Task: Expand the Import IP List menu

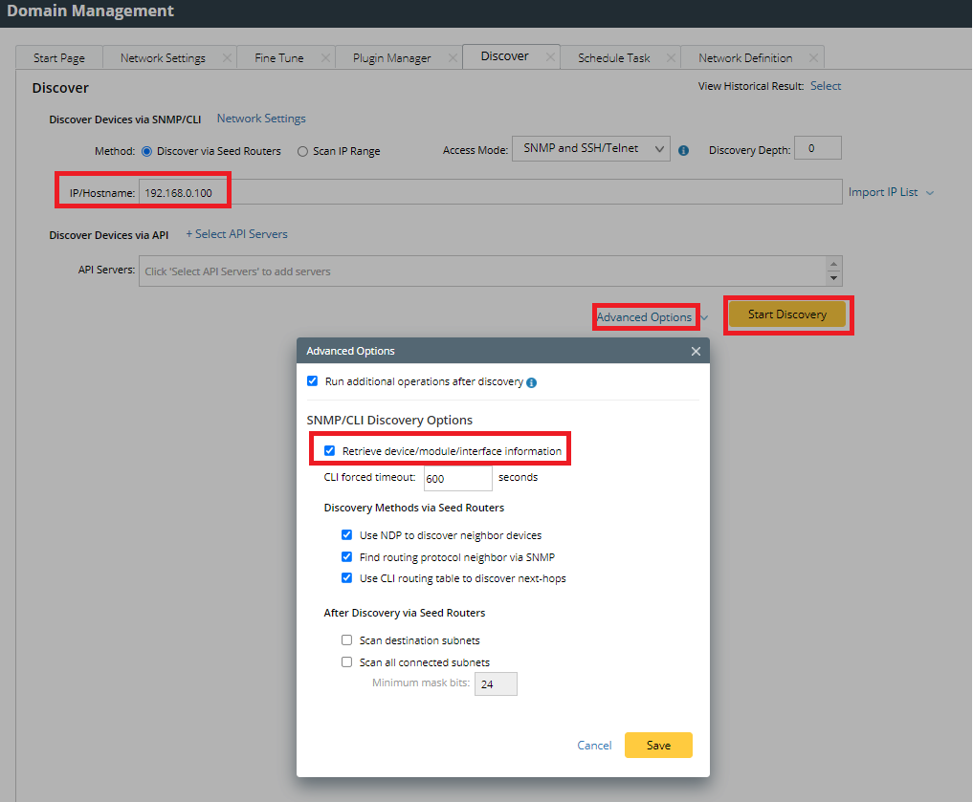Action: tap(891, 192)
